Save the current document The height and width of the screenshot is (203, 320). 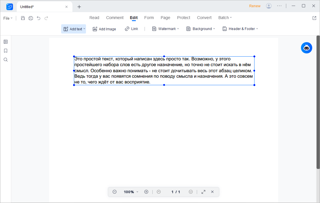(23, 18)
